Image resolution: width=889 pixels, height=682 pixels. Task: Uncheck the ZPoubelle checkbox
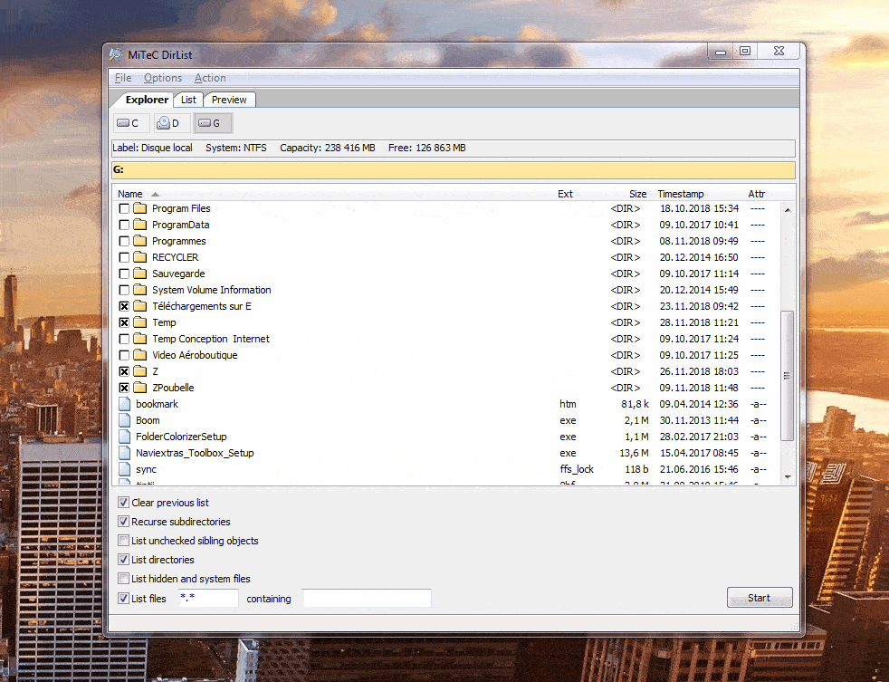124,388
